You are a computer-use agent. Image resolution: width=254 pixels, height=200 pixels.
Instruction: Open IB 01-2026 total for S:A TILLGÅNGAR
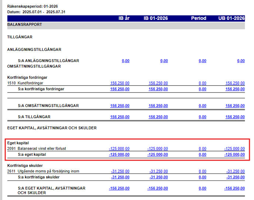(x=158, y=117)
